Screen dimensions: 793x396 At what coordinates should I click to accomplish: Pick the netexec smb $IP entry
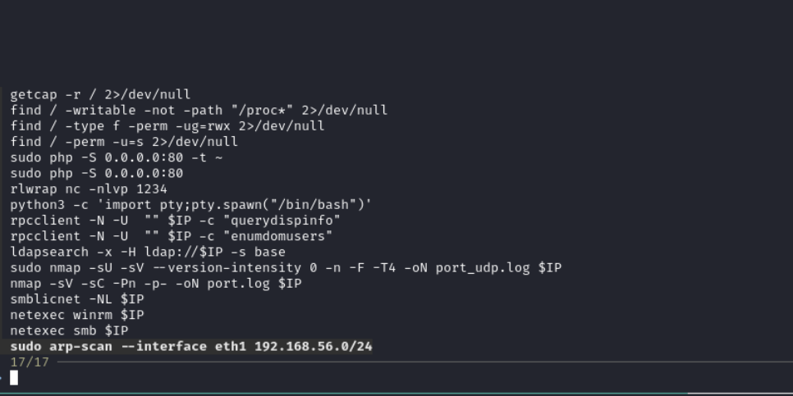69,331
